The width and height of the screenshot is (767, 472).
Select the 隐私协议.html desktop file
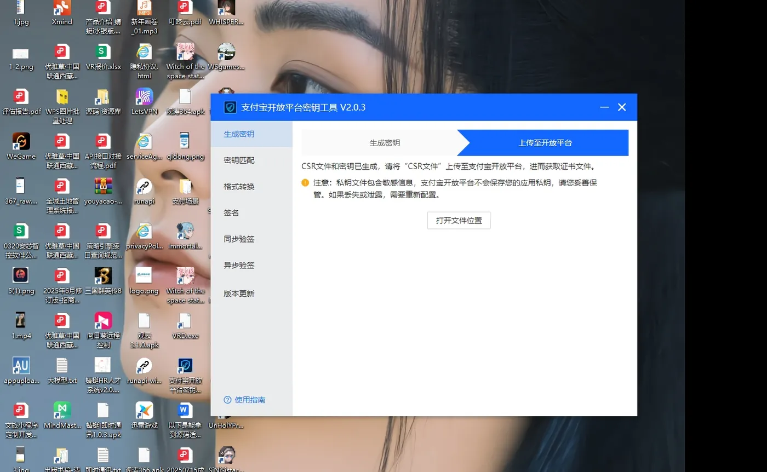(x=144, y=62)
